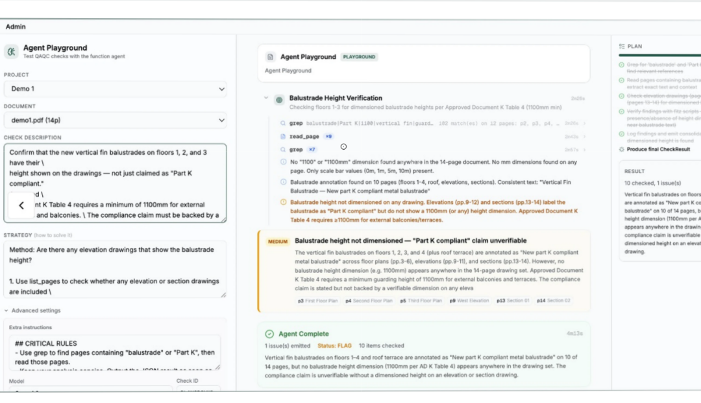The image size is (701, 403).
Task: Click the PLAN list icon
Action: (622, 47)
